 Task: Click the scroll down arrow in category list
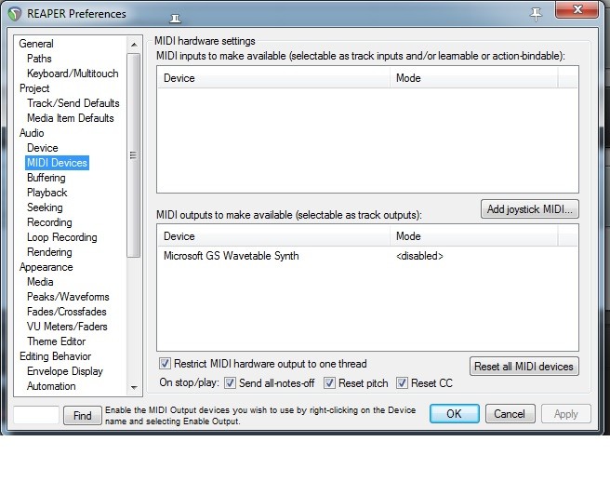pyautogui.click(x=134, y=387)
